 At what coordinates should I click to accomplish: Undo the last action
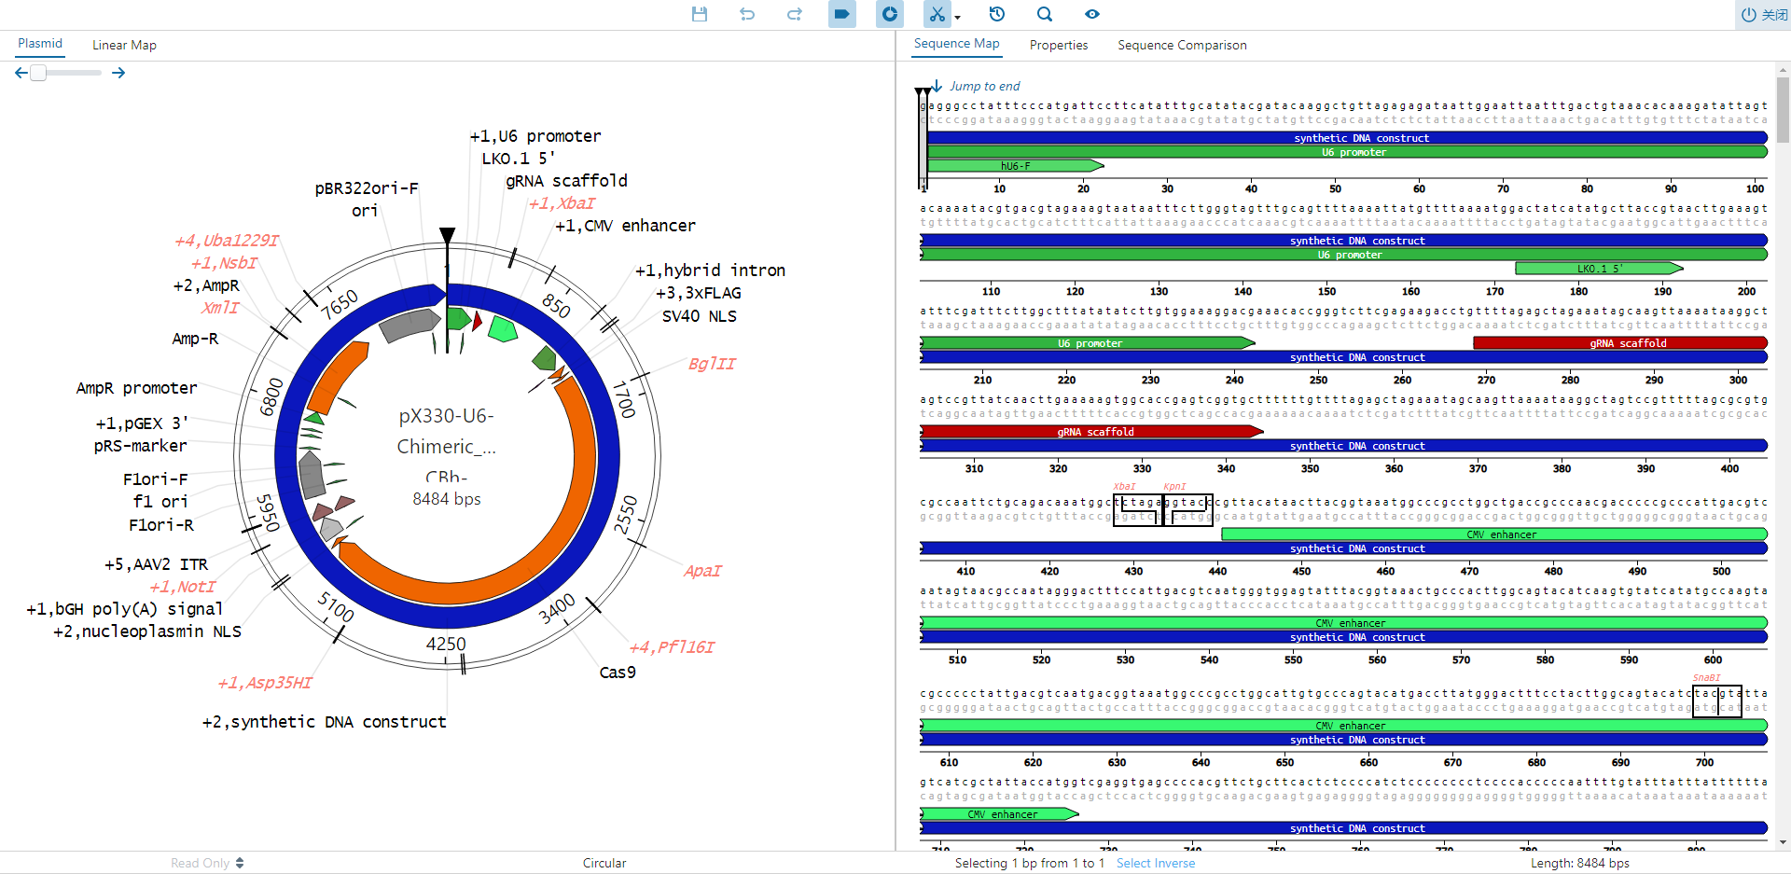747,14
